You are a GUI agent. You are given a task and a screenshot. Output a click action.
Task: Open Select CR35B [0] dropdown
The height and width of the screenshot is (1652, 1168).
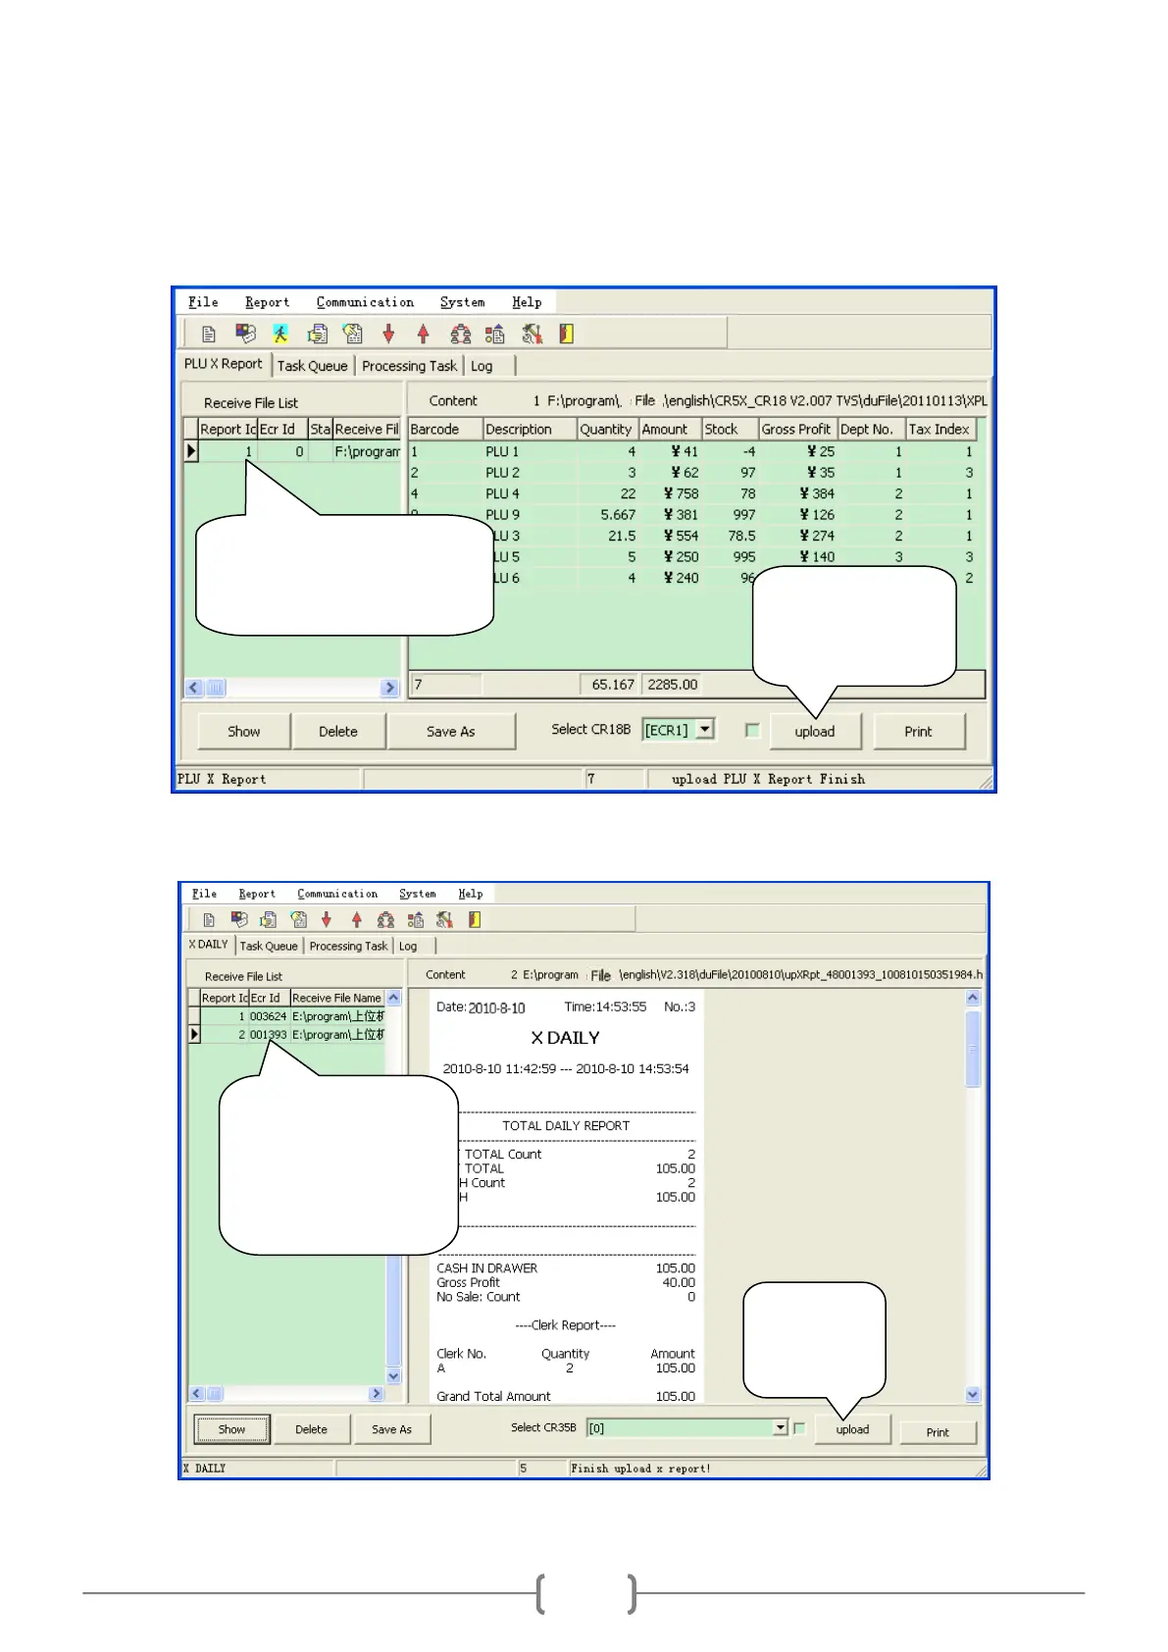(781, 1428)
